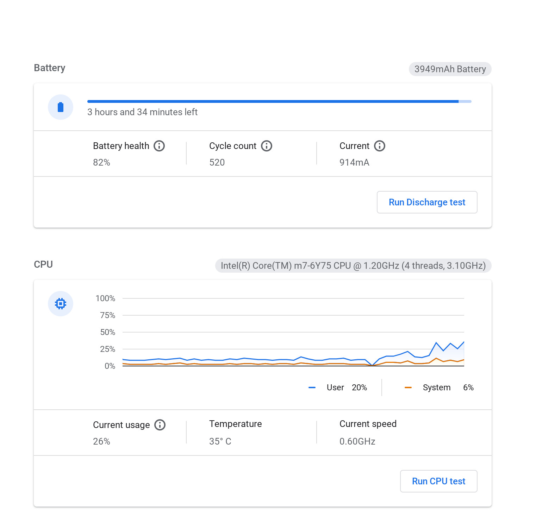Open the Battery health info icon
The height and width of the screenshot is (527, 536).
pyautogui.click(x=159, y=146)
